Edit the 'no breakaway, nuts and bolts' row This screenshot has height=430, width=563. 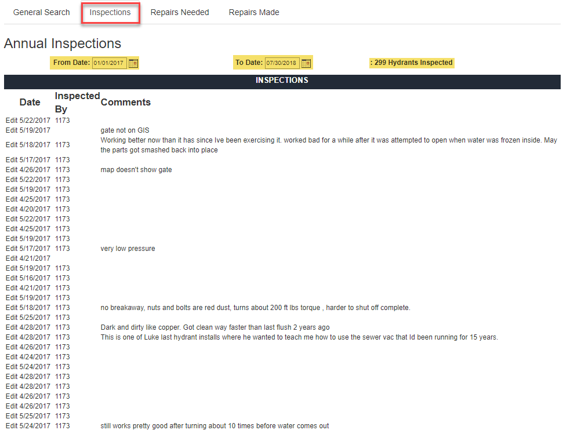point(12,308)
